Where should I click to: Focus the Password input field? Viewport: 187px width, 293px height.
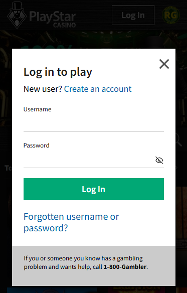(x=89, y=160)
